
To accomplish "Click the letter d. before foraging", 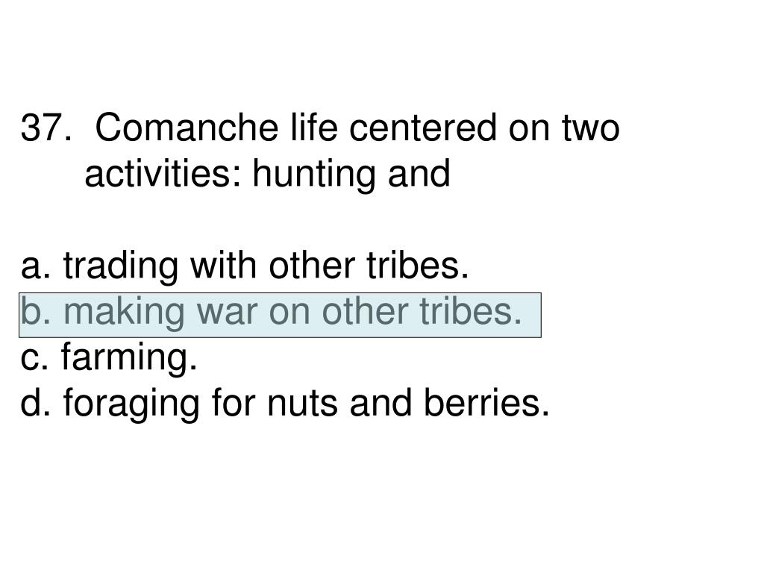I will point(36,404).
